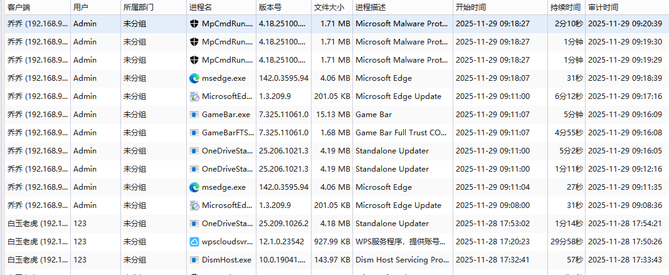Click the GameBarFTS process icon

point(194,133)
